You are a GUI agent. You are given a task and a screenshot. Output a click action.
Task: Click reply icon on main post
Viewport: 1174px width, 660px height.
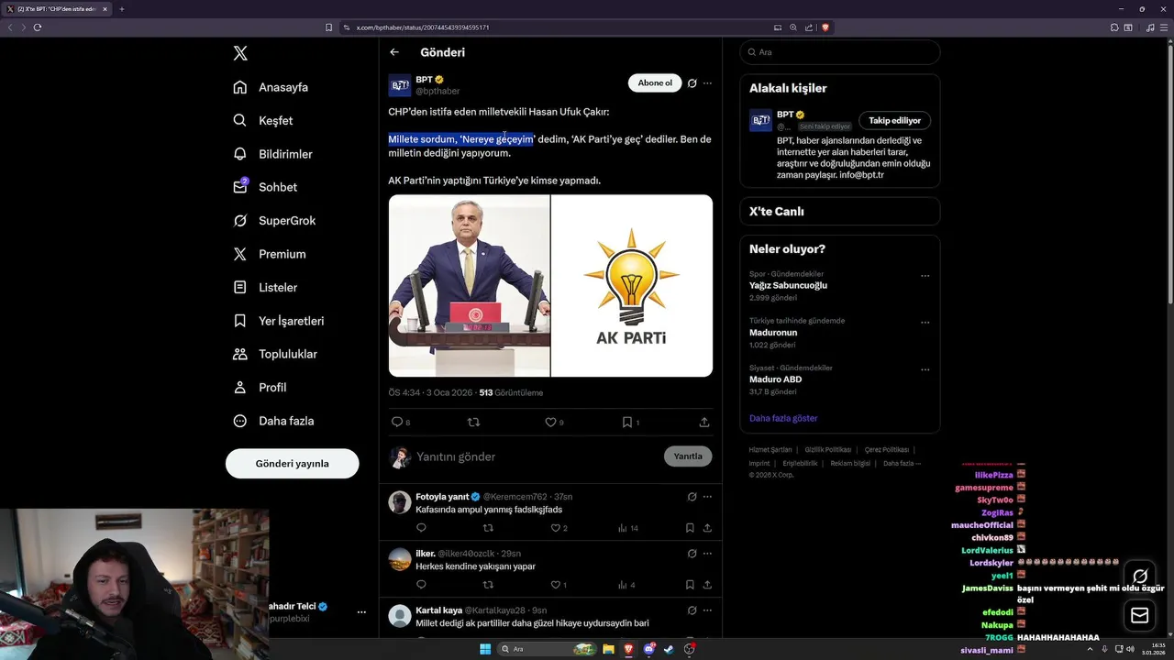pos(397,423)
